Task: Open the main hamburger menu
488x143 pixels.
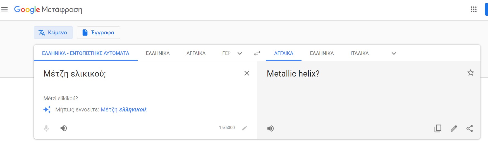Action: pyautogui.click(x=4, y=9)
